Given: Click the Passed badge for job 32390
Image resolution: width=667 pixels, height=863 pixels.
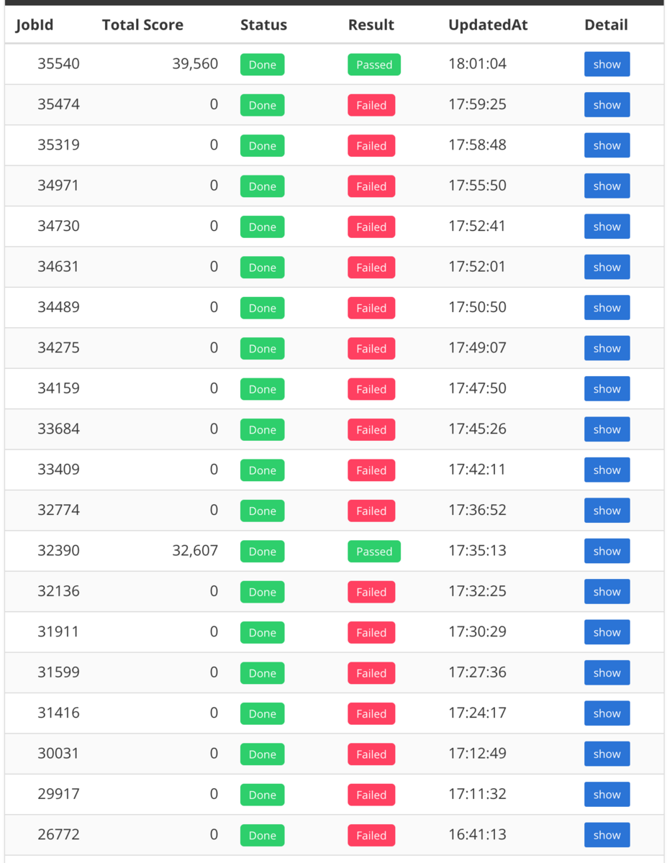Looking at the screenshot, I should click(x=374, y=552).
